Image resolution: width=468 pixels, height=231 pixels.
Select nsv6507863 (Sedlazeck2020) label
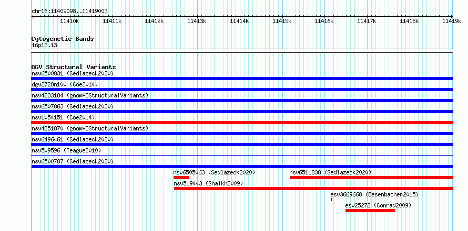[73, 106]
